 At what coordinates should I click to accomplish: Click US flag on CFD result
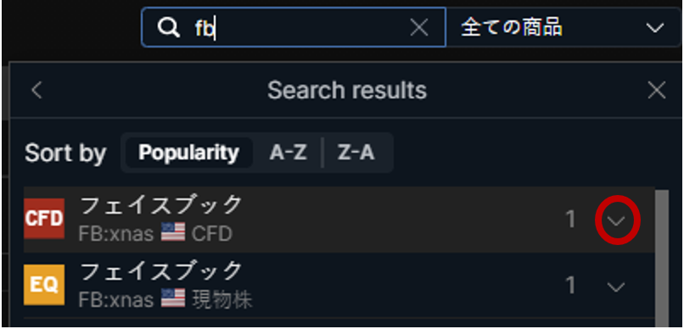tap(173, 232)
